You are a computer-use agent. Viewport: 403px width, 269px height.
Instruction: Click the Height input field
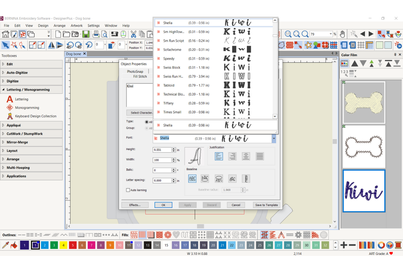[x=162, y=150]
